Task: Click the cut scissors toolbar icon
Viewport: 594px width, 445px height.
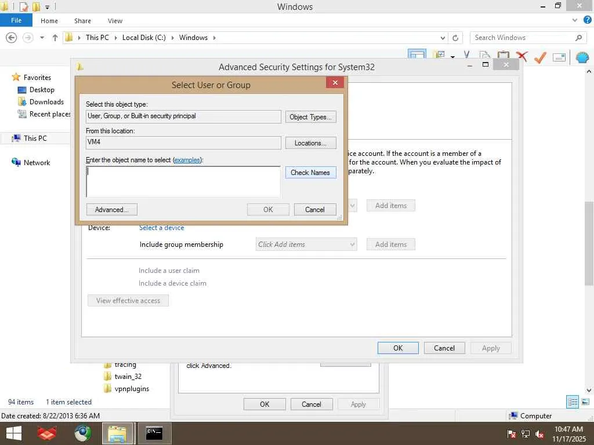Action: pyautogui.click(x=467, y=54)
